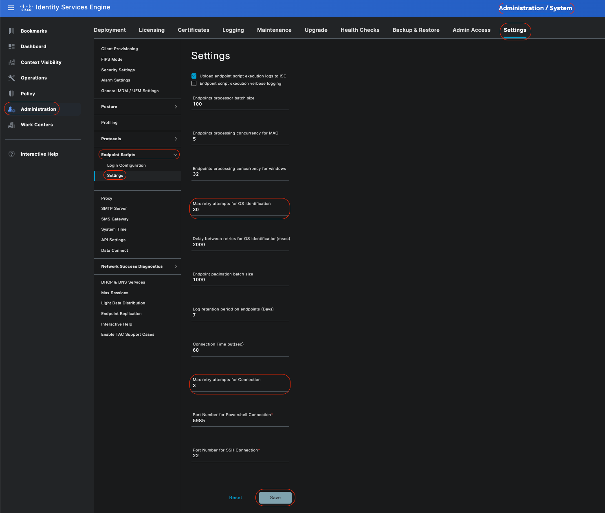This screenshot has height=513, width=605.
Task: Open Endpoint Replication item
Action: 121,314
